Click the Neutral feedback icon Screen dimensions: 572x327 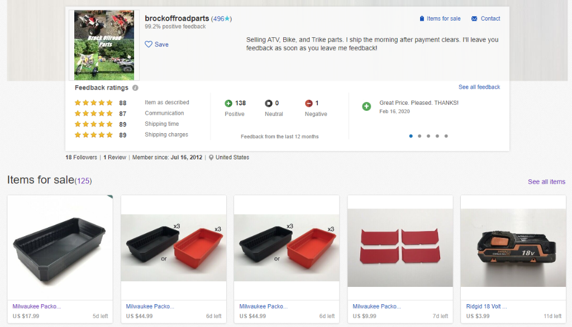269,103
